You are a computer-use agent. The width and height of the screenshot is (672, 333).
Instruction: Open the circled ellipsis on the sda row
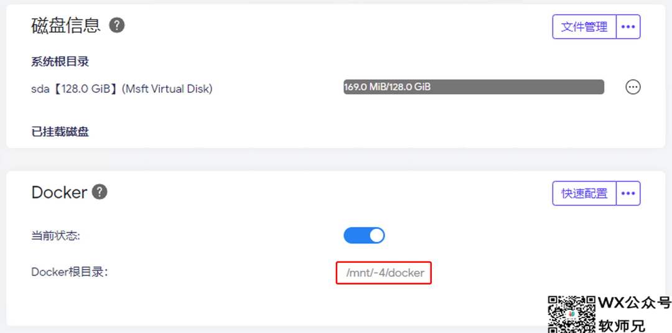633,87
